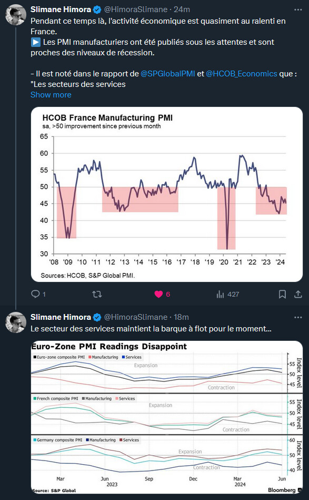Open the @SPGlobalPMI mention link
The width and height of the screenshot is (309, 500).
tap(167, 74)
